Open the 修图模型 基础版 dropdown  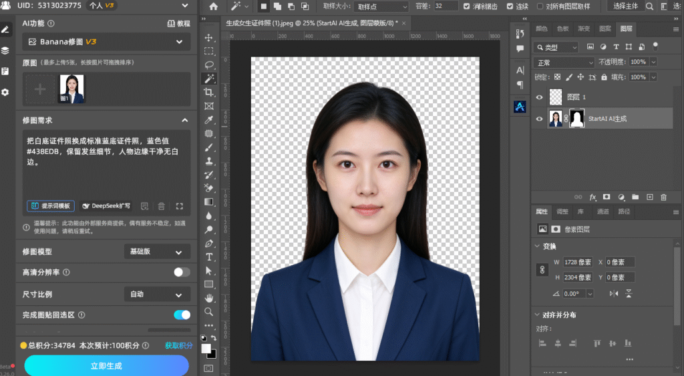pyautogui.click(x=157, y=251)
